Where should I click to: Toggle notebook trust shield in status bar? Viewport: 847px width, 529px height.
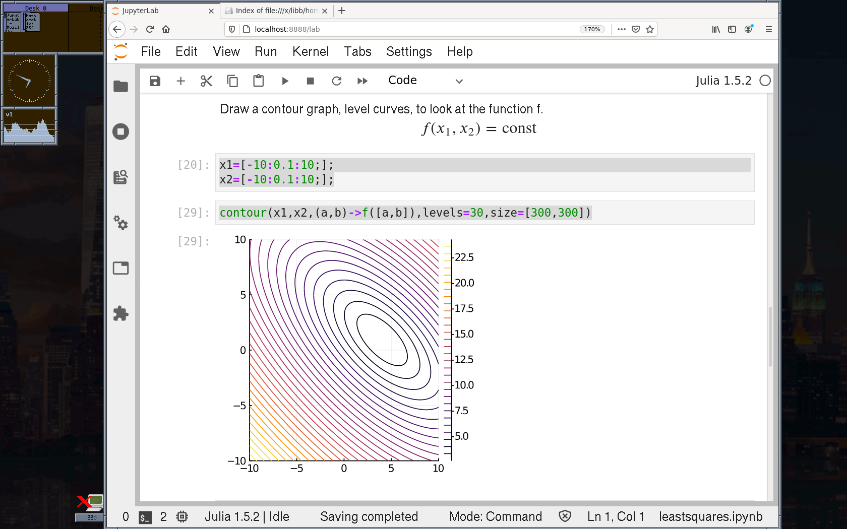(565, 516)
